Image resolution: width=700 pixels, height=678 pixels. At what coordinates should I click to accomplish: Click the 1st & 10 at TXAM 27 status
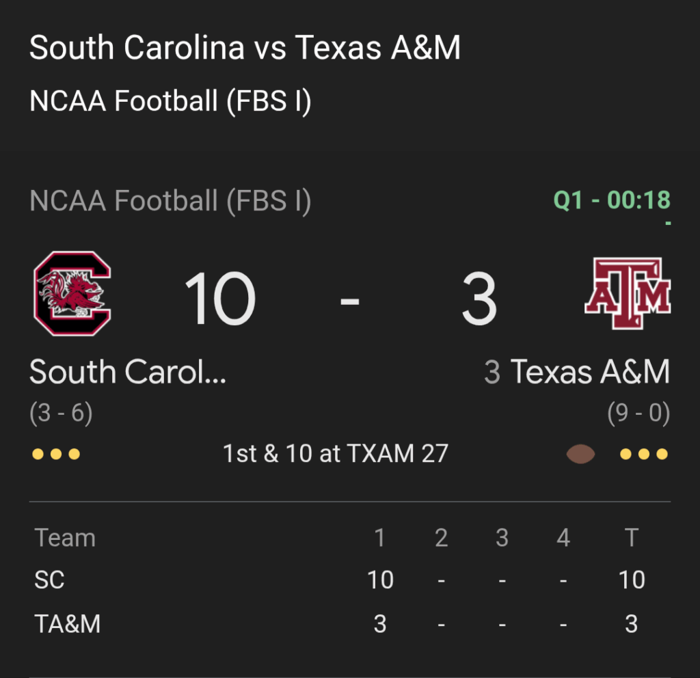335,454
